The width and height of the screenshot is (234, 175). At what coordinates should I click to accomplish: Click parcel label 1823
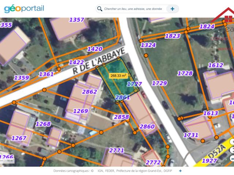(x=173, y=36)
